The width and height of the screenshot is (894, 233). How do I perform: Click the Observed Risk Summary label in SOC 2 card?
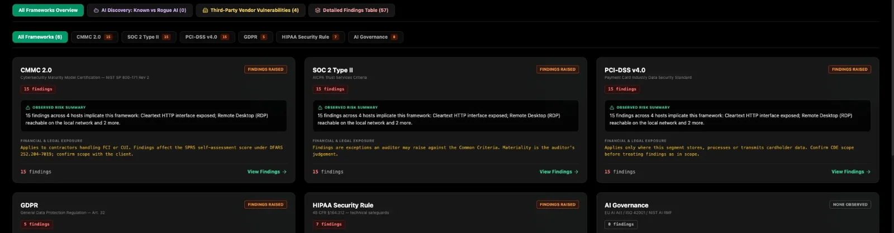pyautogui.click(x=351, y=108)
